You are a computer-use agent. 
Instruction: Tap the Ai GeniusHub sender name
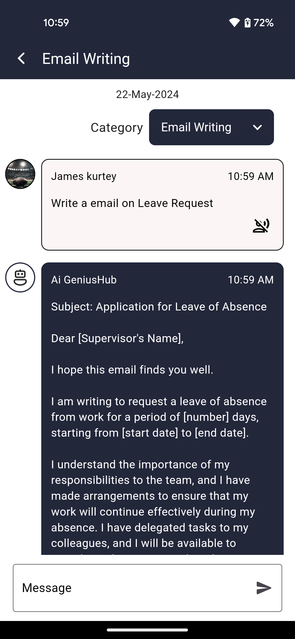(x=84, y=280)
